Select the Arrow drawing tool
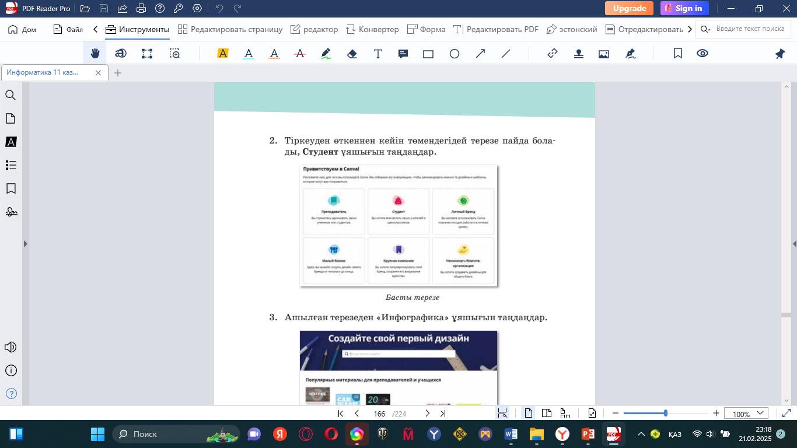Image resolution: width=797 pixels, height=448 pixels. [480, 54]
